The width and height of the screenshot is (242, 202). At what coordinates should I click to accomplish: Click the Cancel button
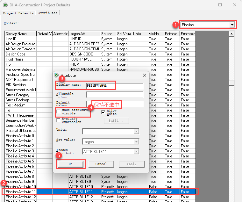(x=101, y=164)
